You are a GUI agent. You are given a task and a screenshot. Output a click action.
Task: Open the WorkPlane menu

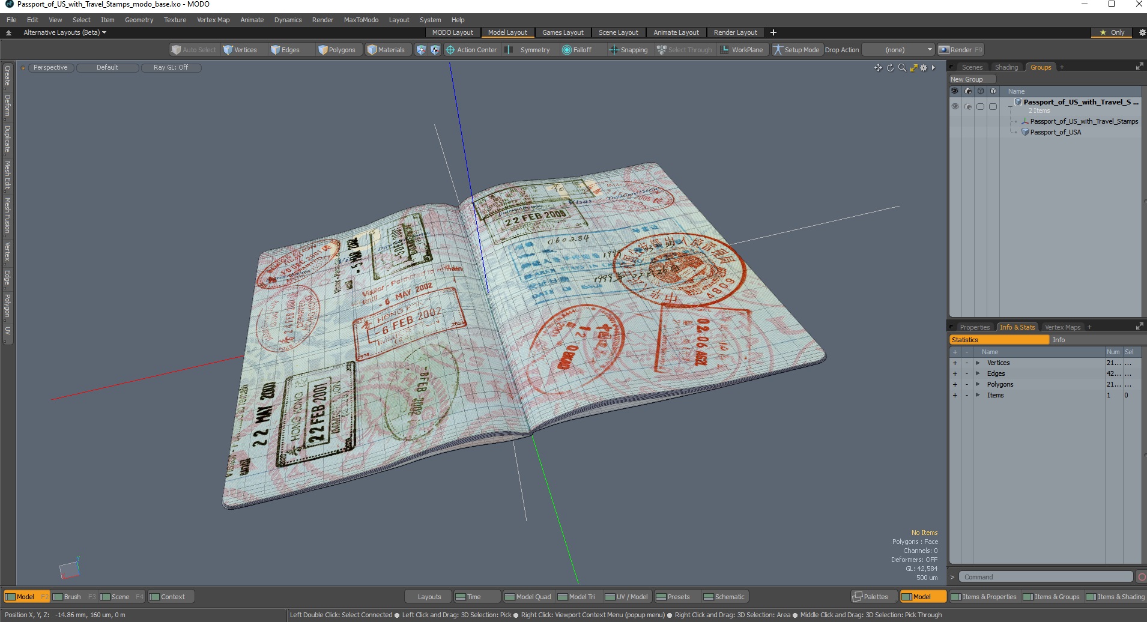[x=742, y=50]
